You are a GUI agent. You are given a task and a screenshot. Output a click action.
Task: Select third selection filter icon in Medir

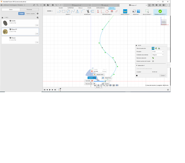pyautogui.click(x=159, y=48)
